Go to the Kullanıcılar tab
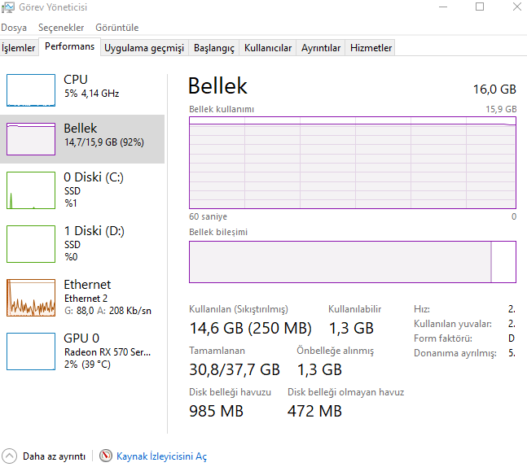The width and height of the screenshot is (527, 467). [x=268, y=48]
